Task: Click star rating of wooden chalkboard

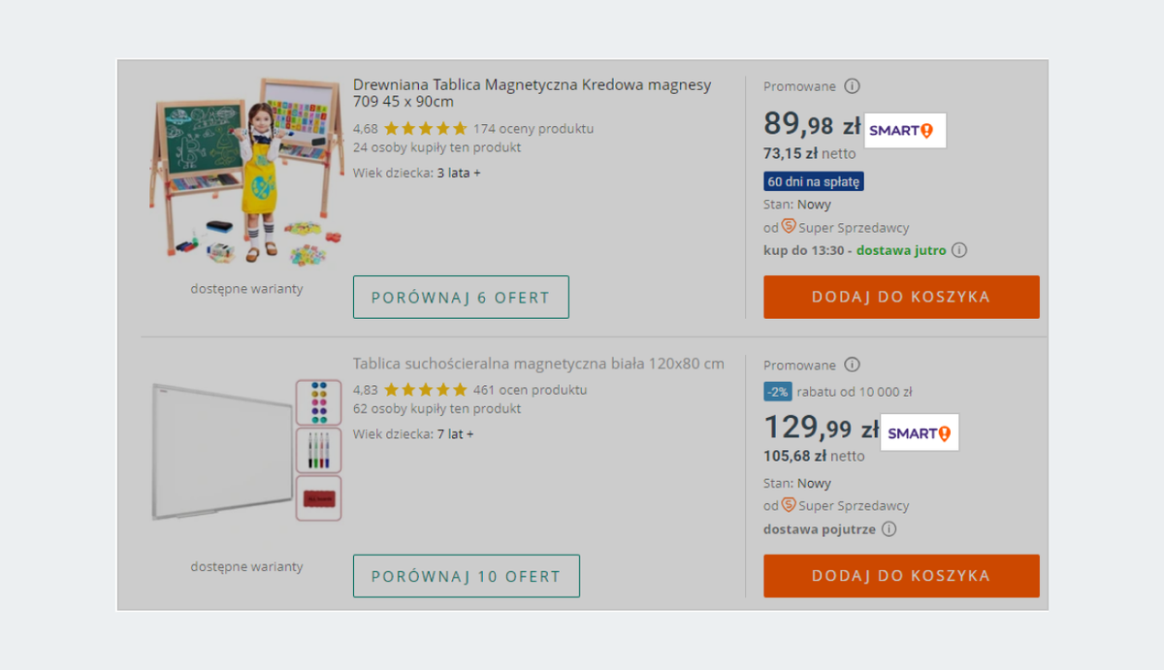Action: (425, 128)
